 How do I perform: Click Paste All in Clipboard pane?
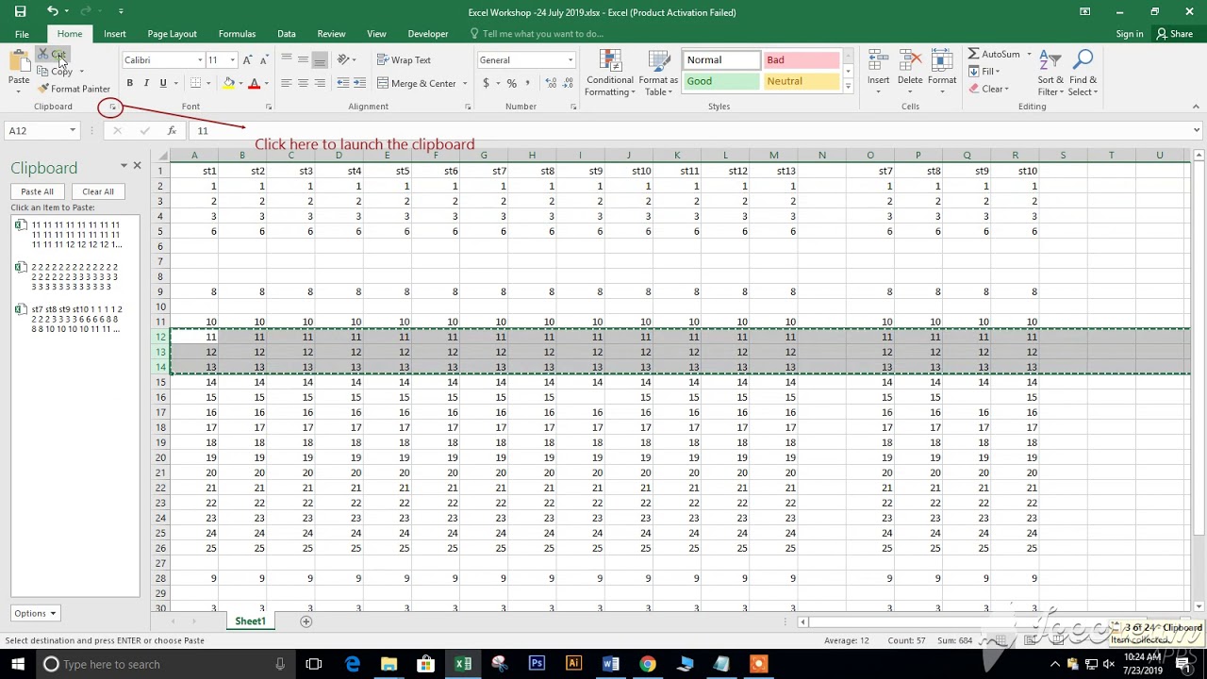(x=37, y=191)
